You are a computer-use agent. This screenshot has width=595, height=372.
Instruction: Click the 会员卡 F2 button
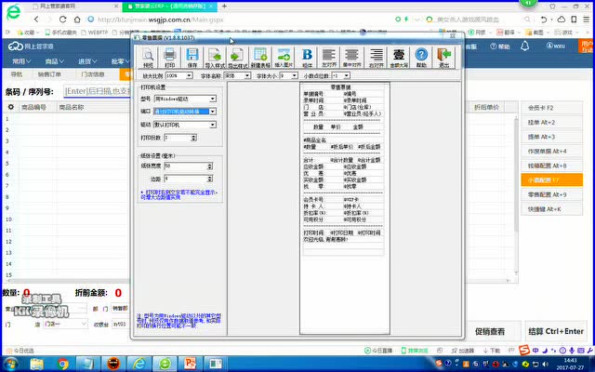[551, 108]
